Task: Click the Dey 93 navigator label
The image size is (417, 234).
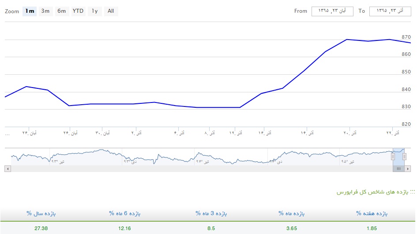Action: tap(130, 161)
